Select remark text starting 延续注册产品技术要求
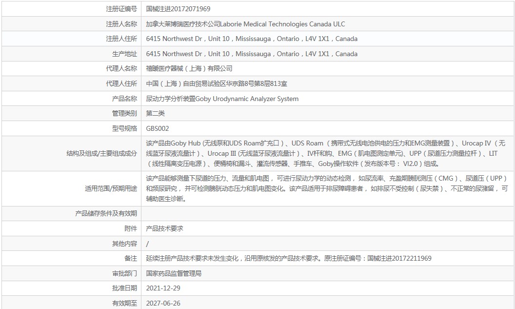The height and width of the screenshot is (309, 515). click(x=289, y=258)
